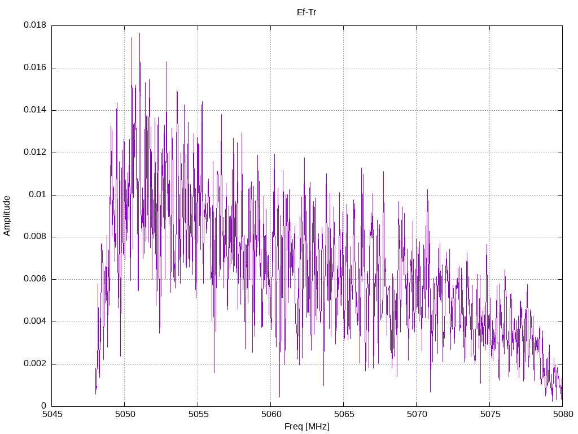
Task: Click the y-axis tick value 0.018
Action: 35,25
